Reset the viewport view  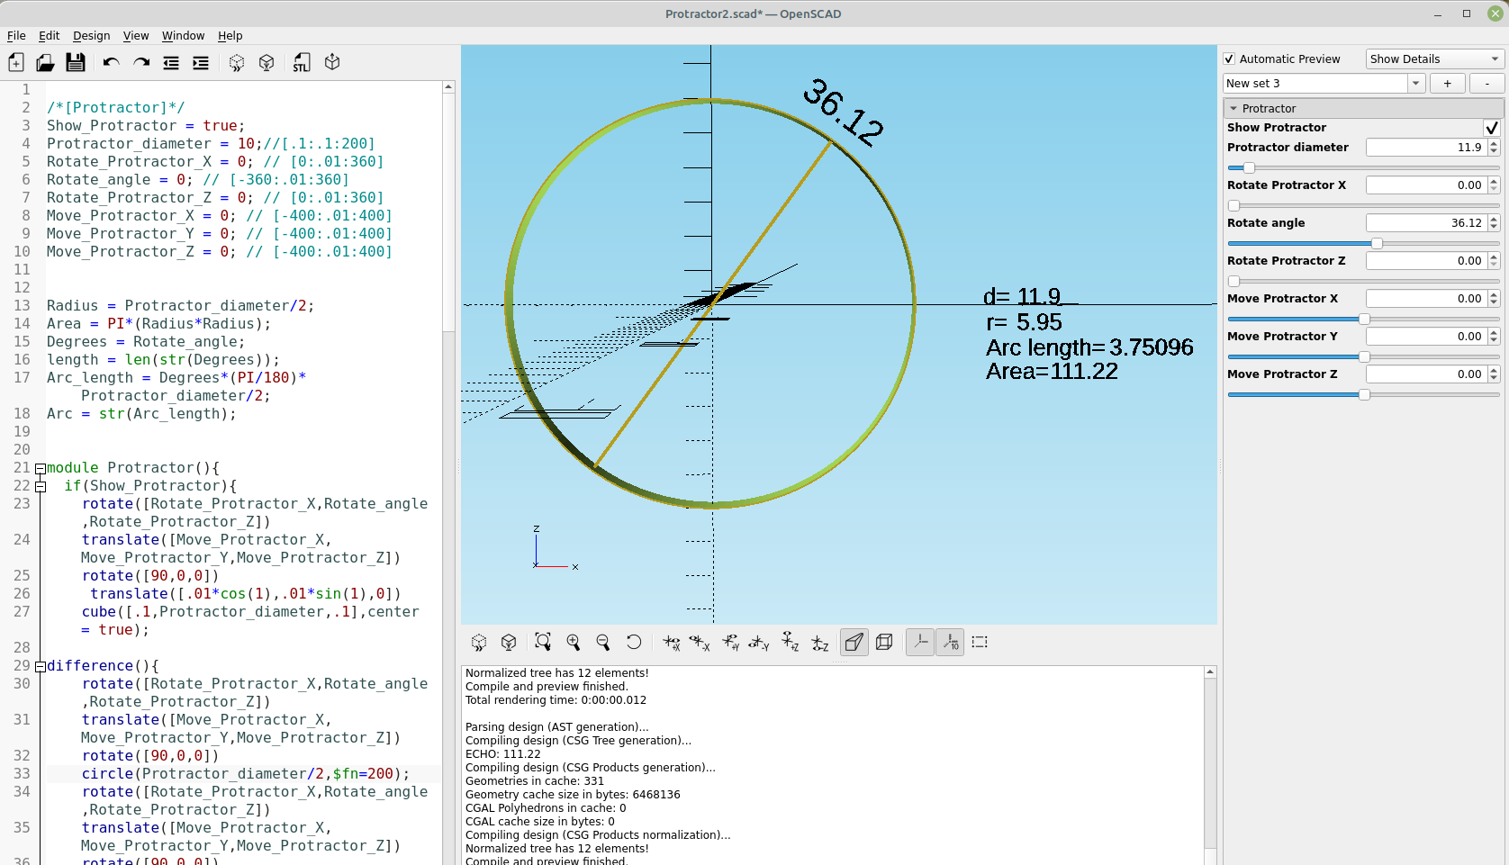pyautogui.click(x=634, y=642)
